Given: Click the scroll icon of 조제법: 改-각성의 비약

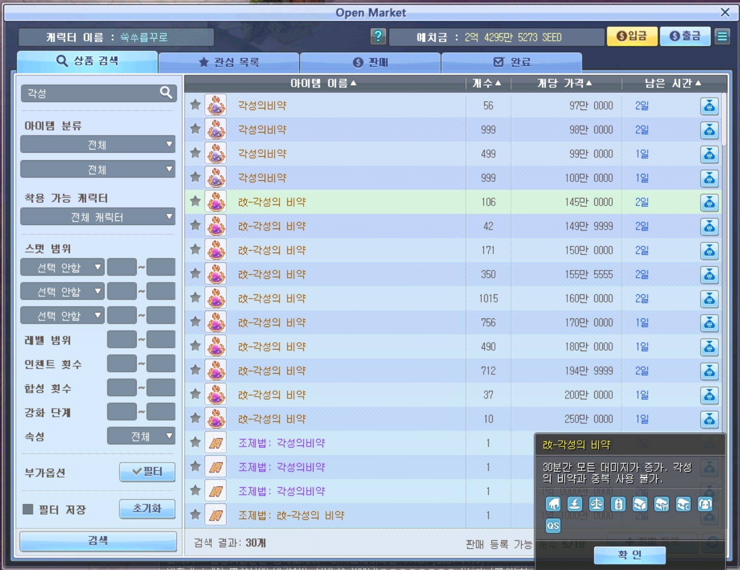Looking at the screenshot, I should coord(216,515).
